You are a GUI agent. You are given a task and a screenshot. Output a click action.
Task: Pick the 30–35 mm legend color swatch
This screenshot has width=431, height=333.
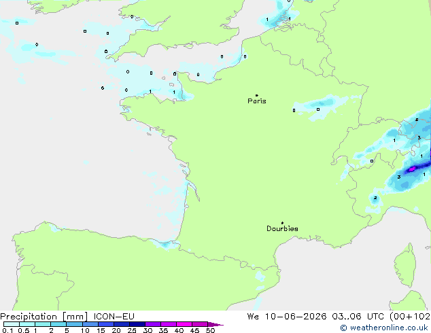point(152,324)
